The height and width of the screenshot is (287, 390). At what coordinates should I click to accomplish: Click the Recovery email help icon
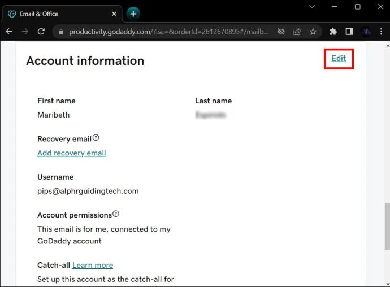point(96,137)
